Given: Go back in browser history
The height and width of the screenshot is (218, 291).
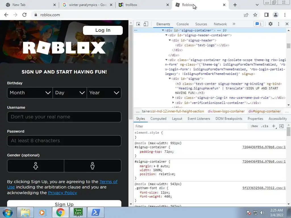Looking at the screenshot, I should pyautogui.click(x=6, y=15).
